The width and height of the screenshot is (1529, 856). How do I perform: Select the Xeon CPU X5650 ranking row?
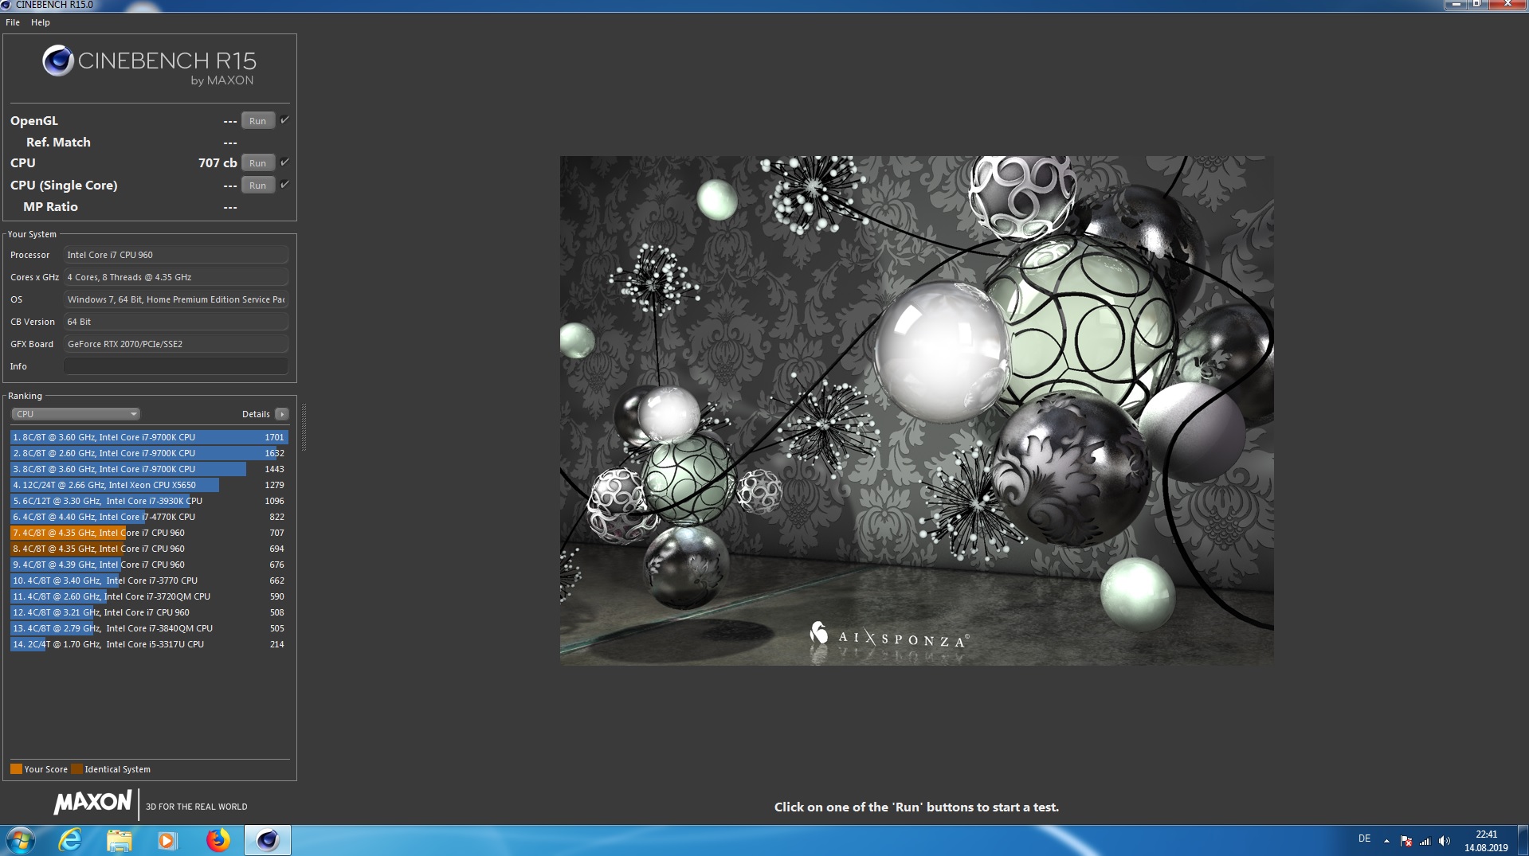point(149,485)
